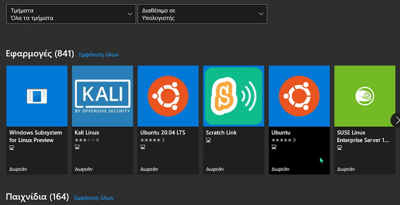
Task: Click Δωρεάν price under Scratch Link
Action: (x=215, y=169)
